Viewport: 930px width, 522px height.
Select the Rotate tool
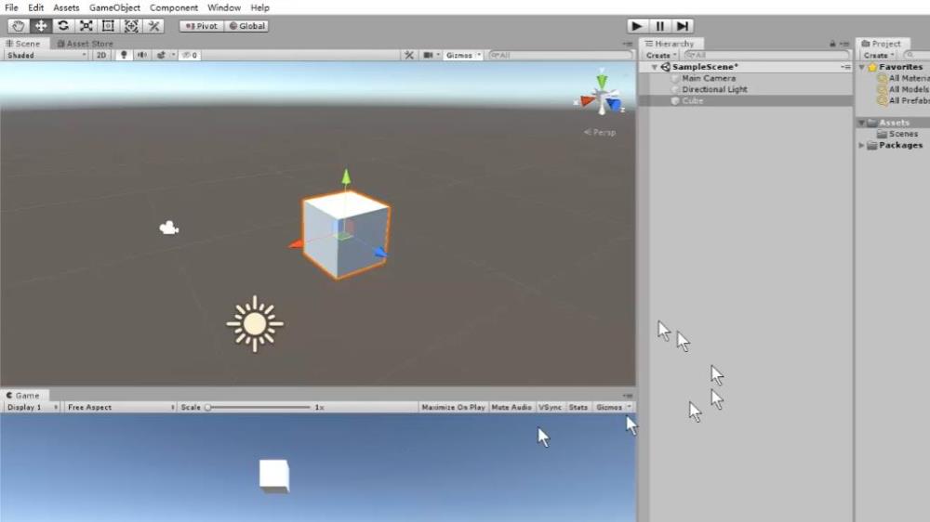(63, 26)
